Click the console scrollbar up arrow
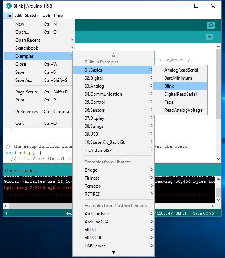 point(218,179)
